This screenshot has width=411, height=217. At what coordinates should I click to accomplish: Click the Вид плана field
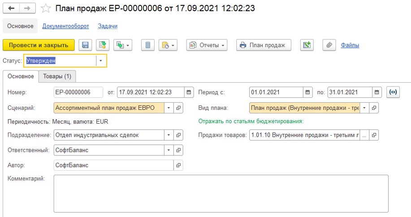305,108
